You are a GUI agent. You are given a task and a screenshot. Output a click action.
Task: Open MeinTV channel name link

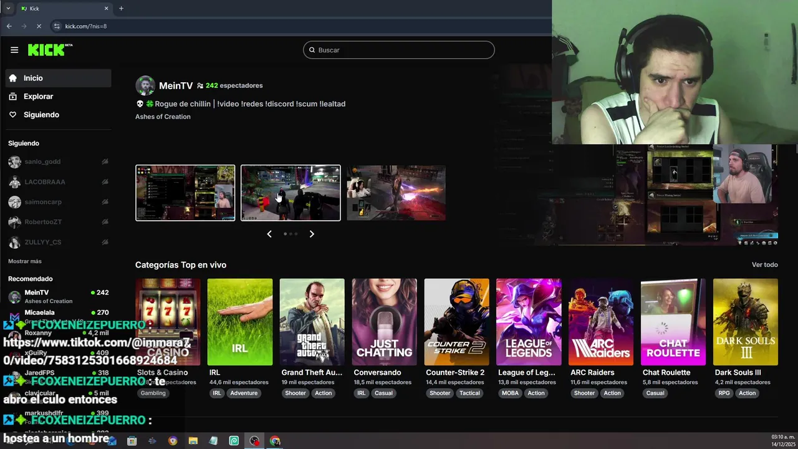(176, 85)
